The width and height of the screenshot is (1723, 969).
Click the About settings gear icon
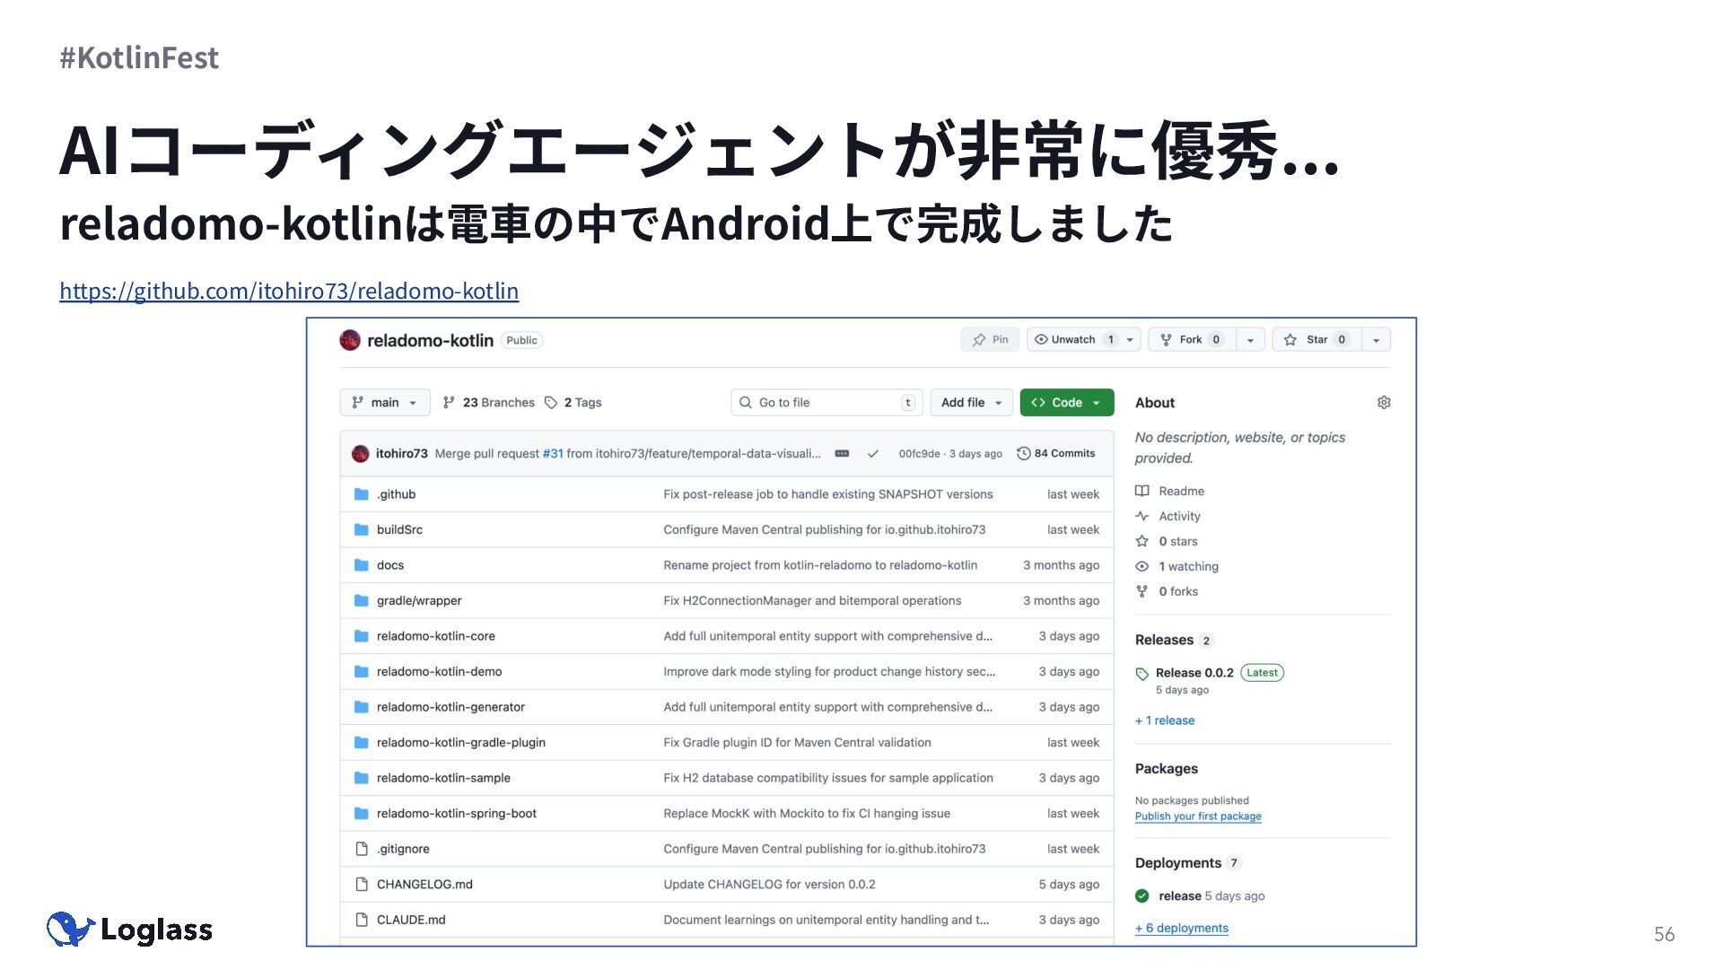[1383, 403]
